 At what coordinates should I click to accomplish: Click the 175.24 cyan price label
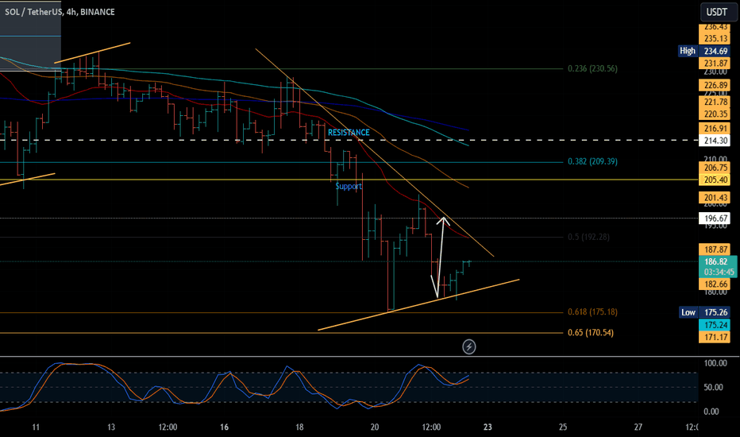pyautogui.click(x=715, y=324)
